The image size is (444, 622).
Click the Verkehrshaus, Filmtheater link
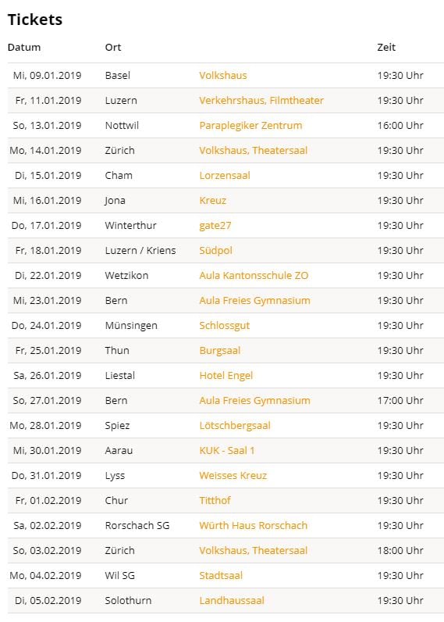261,100
